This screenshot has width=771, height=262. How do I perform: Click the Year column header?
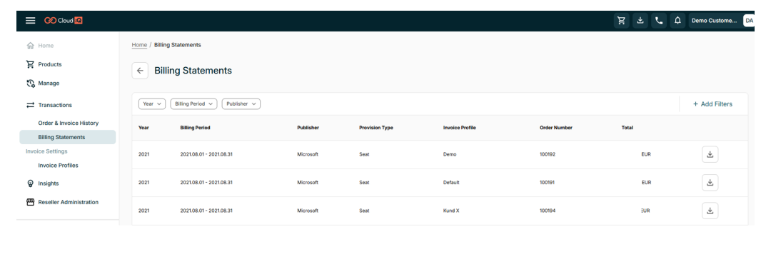143,128
